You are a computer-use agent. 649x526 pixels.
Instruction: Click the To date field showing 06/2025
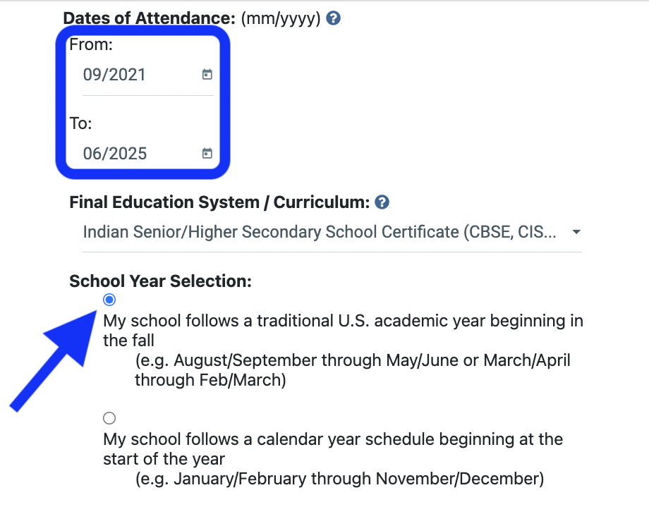point(134,154)
